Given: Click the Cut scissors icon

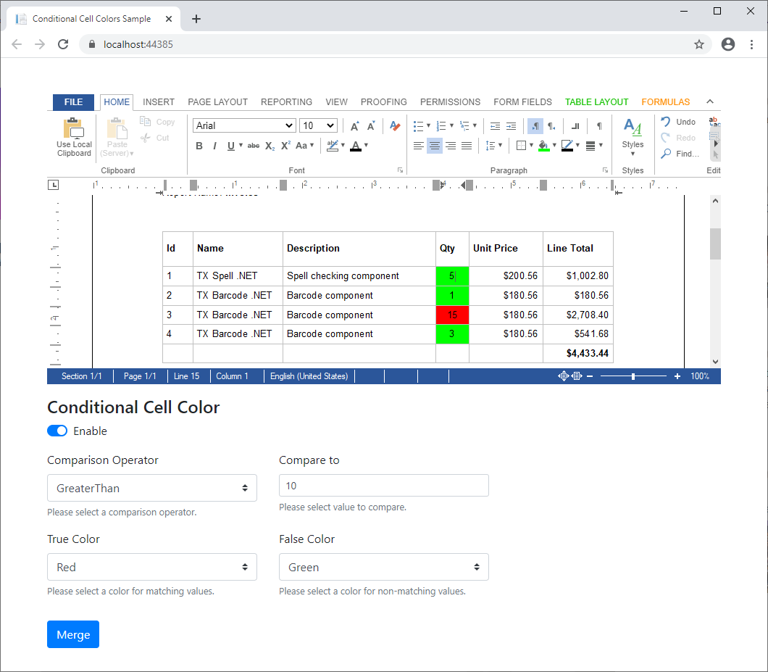Looking at the screenshot, I should tap(145, 138).
